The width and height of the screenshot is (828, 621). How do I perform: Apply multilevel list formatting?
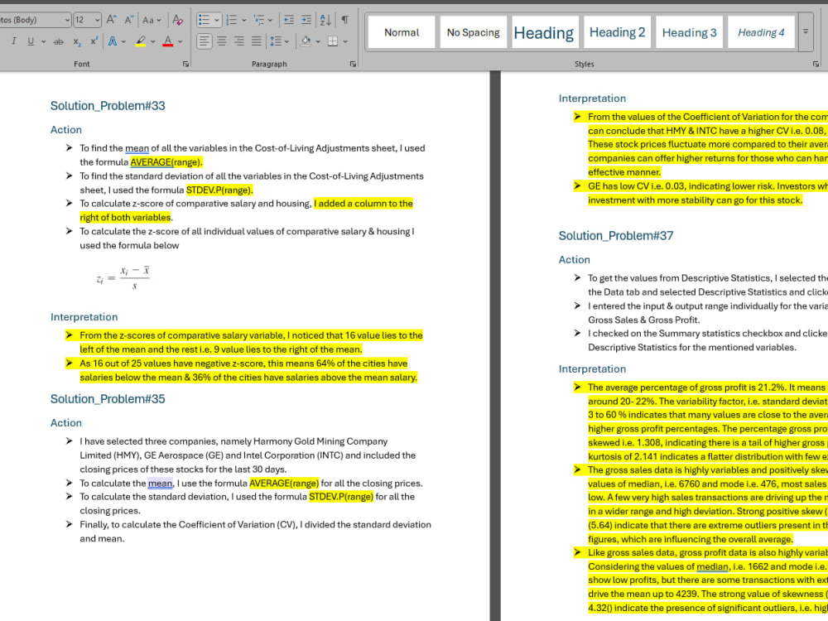[x=258, y=20]
